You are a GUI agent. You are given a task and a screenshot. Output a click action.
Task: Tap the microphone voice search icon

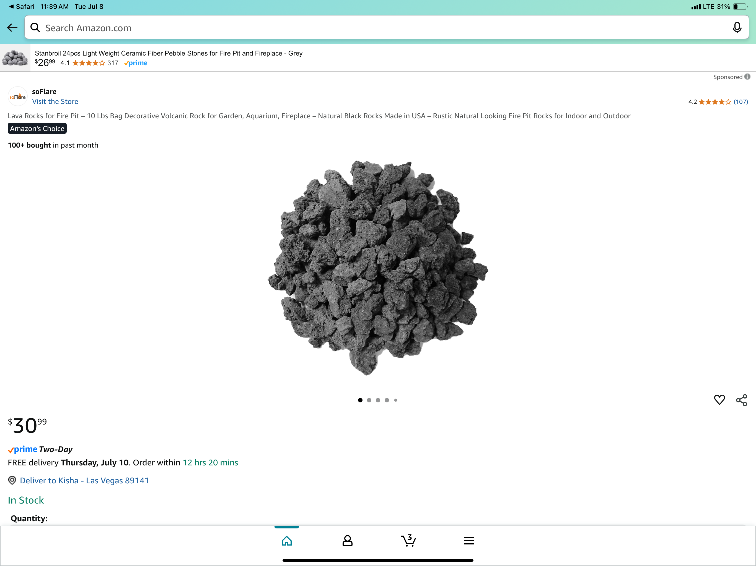point(737,28)
